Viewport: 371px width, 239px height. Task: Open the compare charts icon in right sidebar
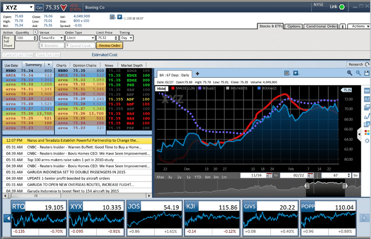[367, 108]
